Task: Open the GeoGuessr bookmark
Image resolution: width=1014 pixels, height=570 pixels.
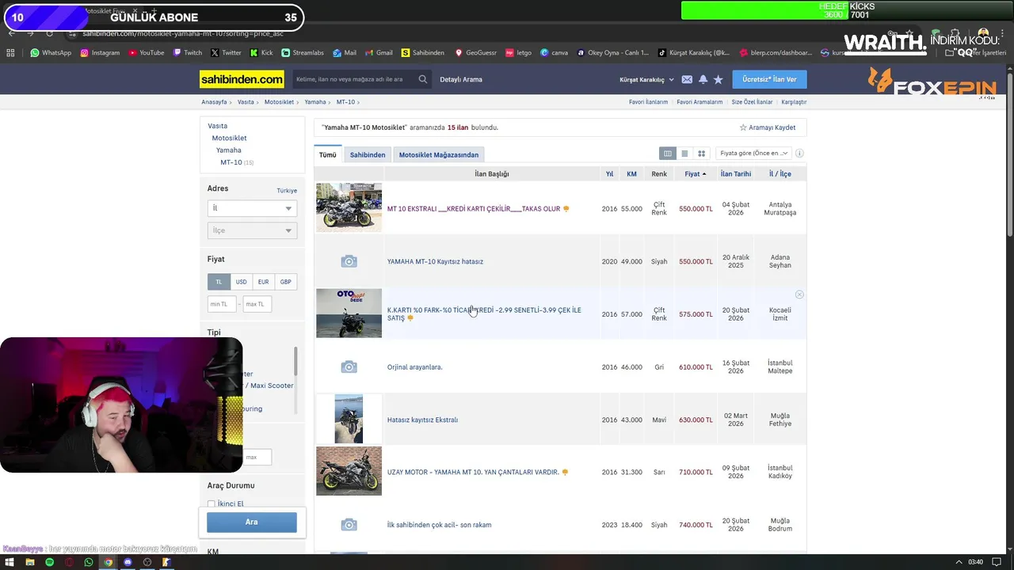Action: 475,53
